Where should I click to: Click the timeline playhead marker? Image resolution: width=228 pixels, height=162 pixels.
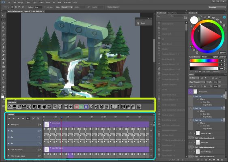[x=62, y=117]
